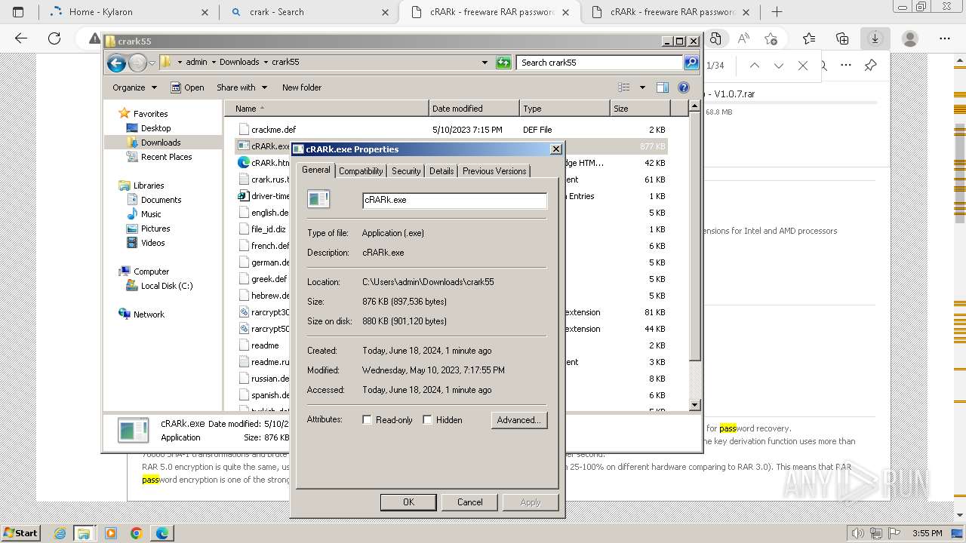Cancel the cRARk.exe Properties dialog
The height and width of the screenshot is (543, 966).
point(469,502)
